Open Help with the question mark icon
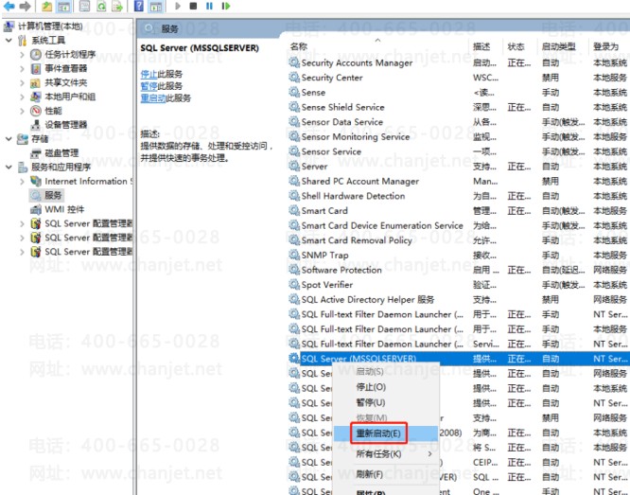This screenshot has width=630, height=495. click(139, 6)
